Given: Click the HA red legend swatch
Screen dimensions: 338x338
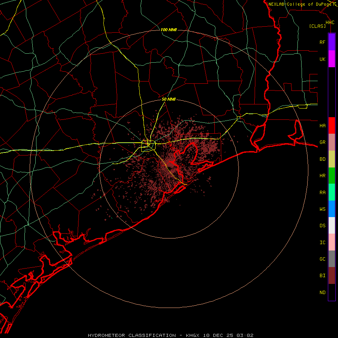Looking at the screenshot, I should 332,125.
